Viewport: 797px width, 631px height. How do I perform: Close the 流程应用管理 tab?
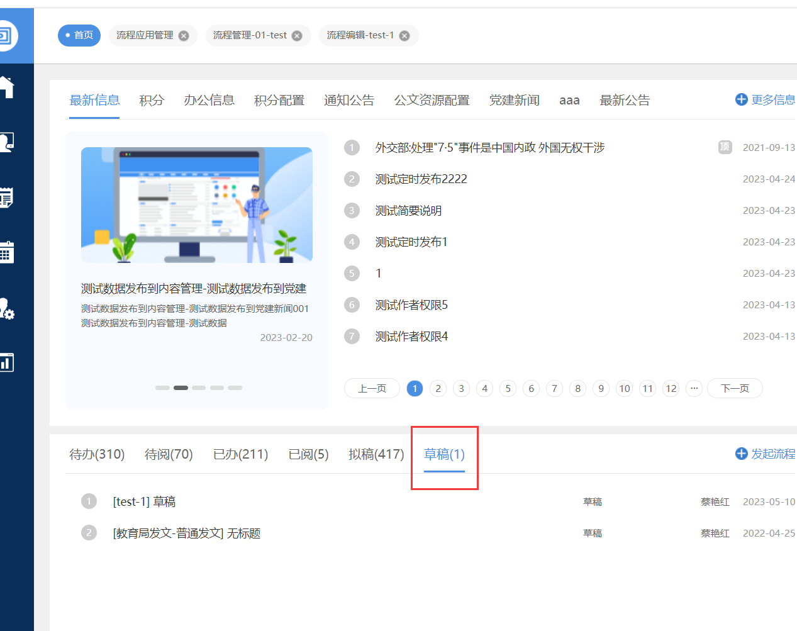tap(184, 36)
